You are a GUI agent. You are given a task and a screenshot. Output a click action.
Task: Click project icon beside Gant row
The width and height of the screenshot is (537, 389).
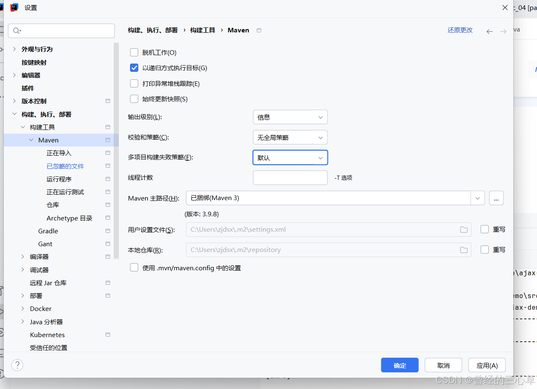tap(108, 244)
